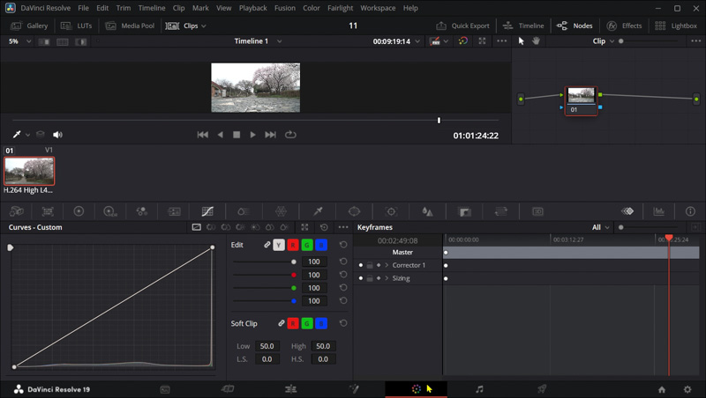Open the Gallery panel
706x398 pixels.
click(x=29, y=26)
